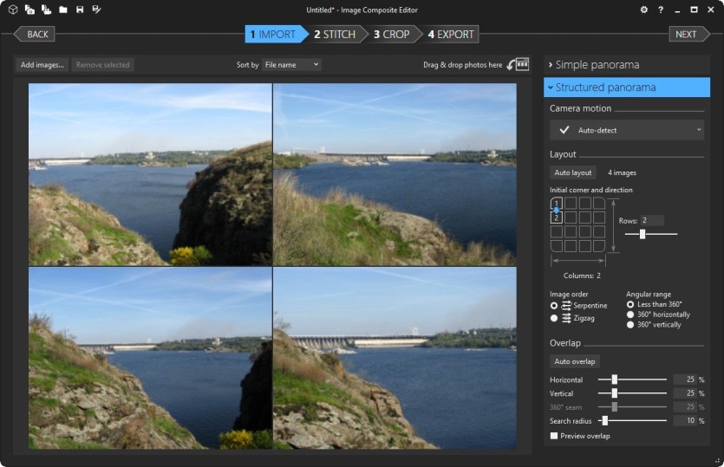
Task: Select the top-right dam photo thumbnail
Action: (x=395, y=174)
